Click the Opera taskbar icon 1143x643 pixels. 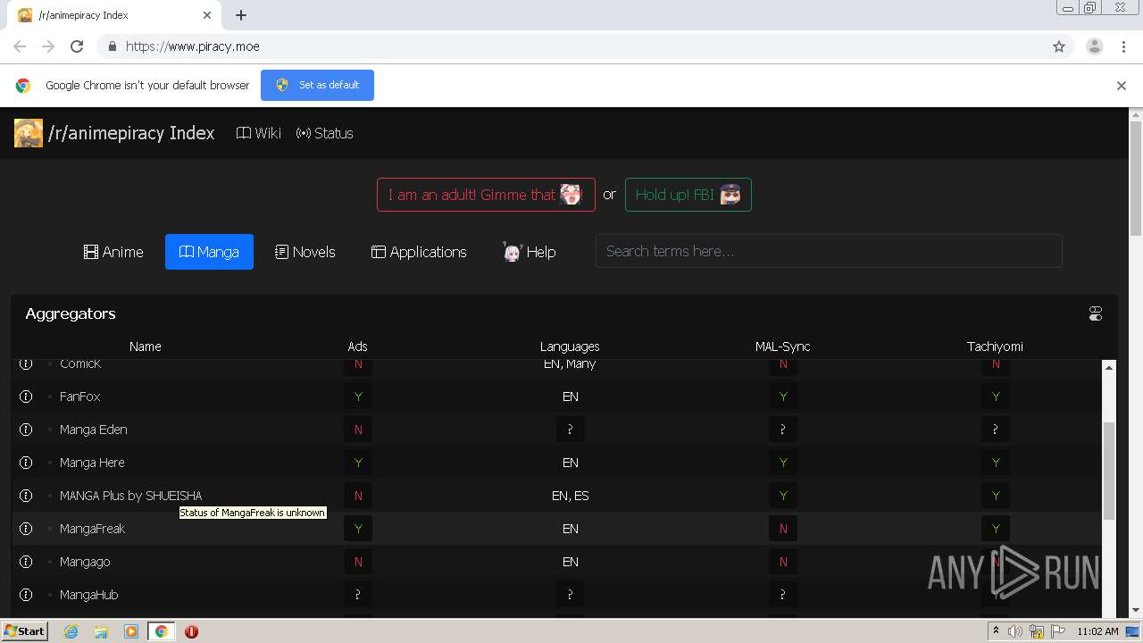click(191, 631)
